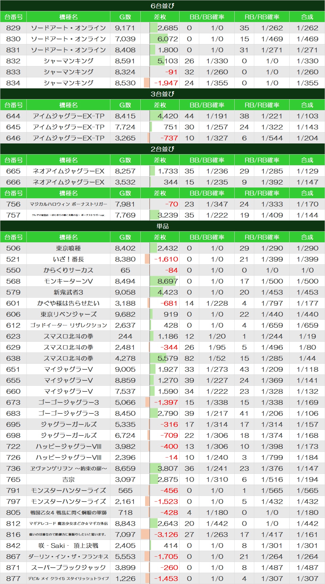Select the 5,579 value in row 638
The image size is (325, 584).
click(168, 358)
